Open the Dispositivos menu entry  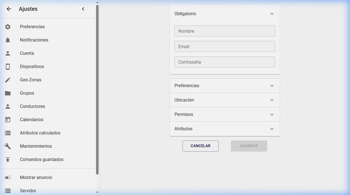point(48,67)
